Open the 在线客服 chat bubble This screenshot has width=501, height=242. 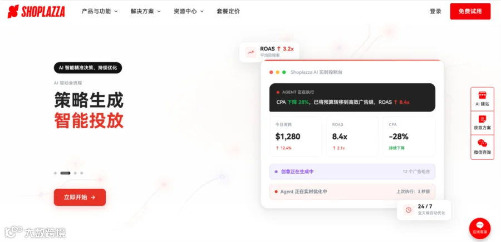tap(480, 228)
